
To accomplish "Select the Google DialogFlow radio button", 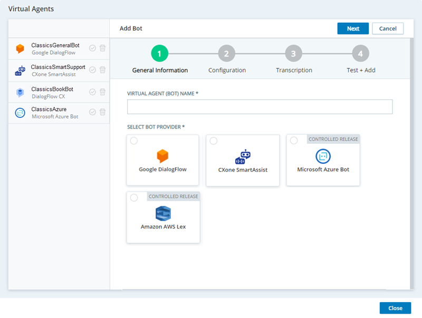I will click(134, 141).
